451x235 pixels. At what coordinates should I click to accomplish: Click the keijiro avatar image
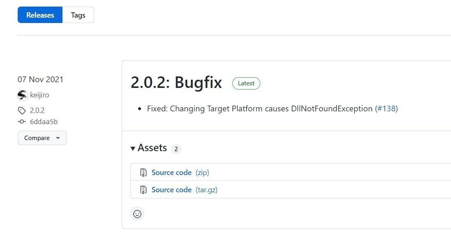23,95
